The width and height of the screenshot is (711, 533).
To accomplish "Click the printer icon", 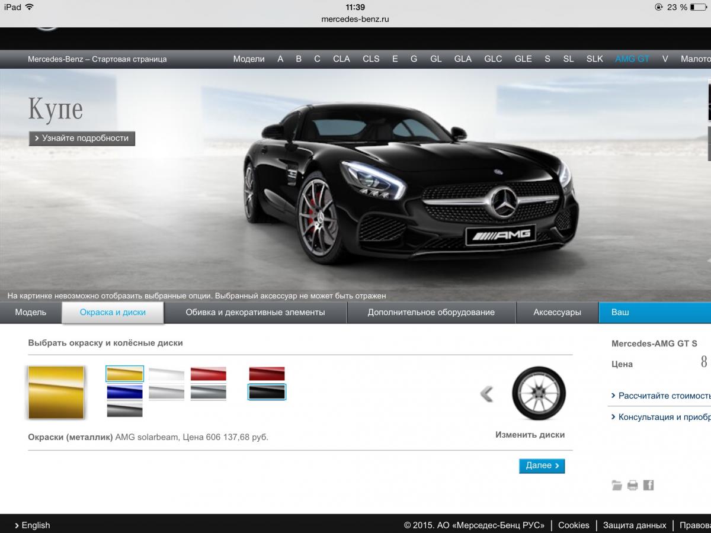I will coord(632,486).
